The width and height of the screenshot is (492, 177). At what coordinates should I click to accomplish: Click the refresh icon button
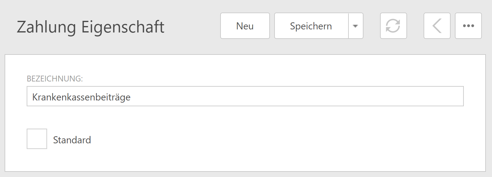[x=393, y=26]
